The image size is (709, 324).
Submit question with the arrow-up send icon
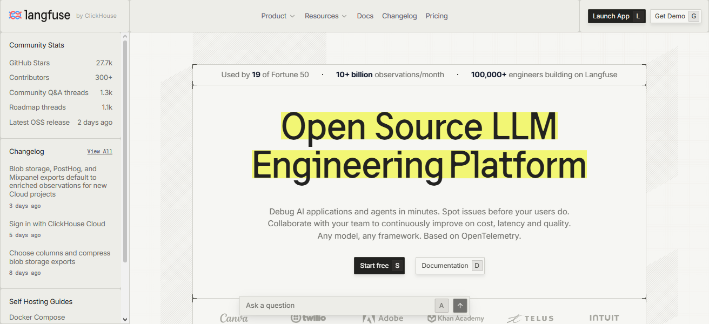coord(460,306)
